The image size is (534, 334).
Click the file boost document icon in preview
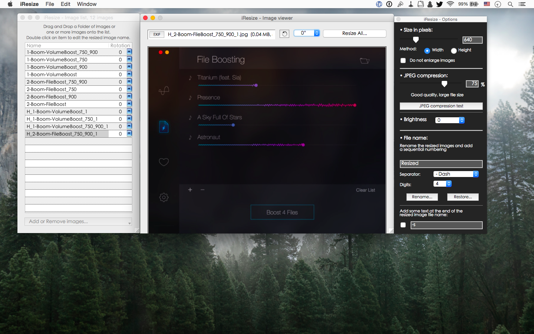(x=164, y=127)
